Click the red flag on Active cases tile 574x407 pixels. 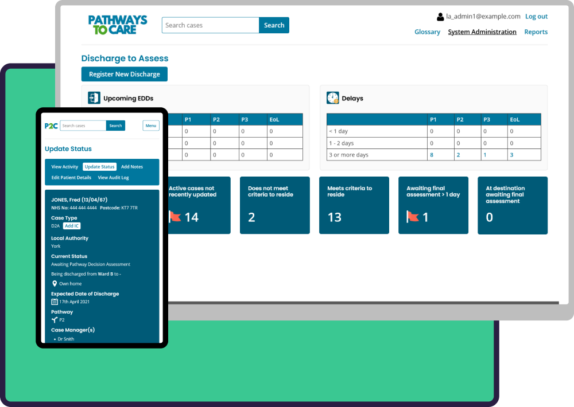pyautogui.click(x=174, y=217)
